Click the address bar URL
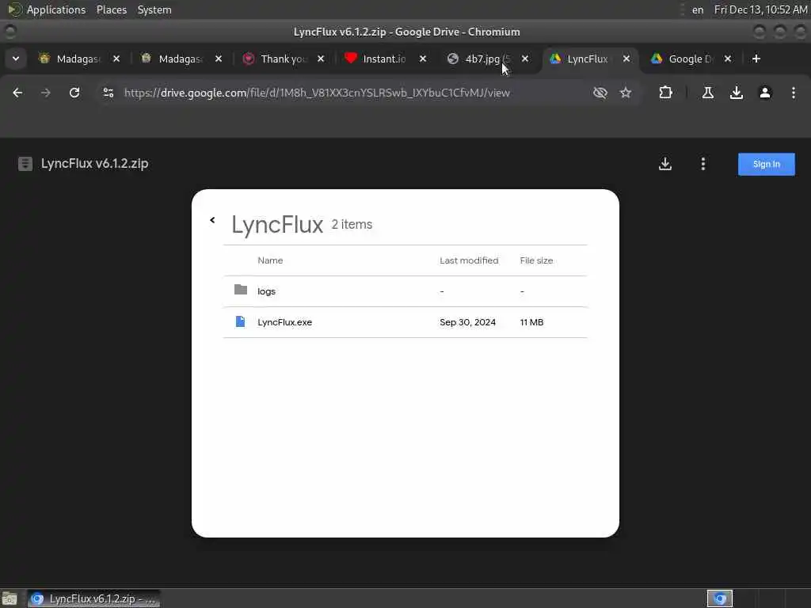 [x=317, y=93]
